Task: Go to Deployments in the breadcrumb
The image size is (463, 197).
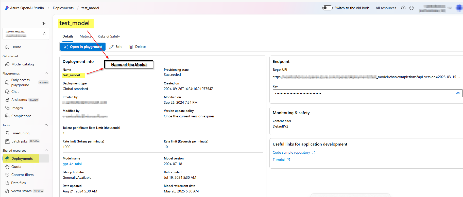Action: coord(63,8)
